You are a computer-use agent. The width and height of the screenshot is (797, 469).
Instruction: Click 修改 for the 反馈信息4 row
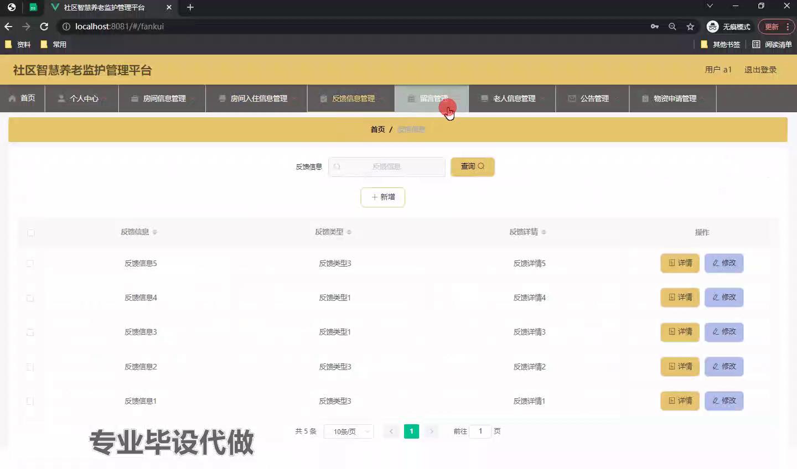723,298
